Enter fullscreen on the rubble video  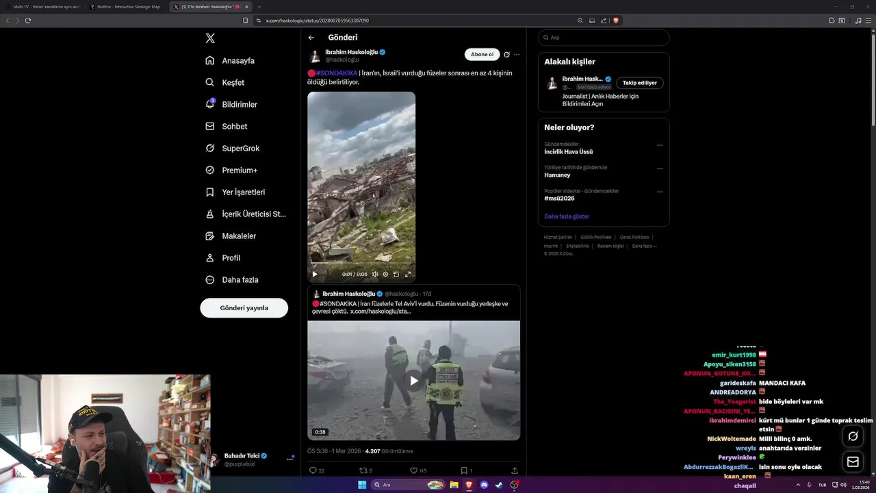click(x=408, y=274)
